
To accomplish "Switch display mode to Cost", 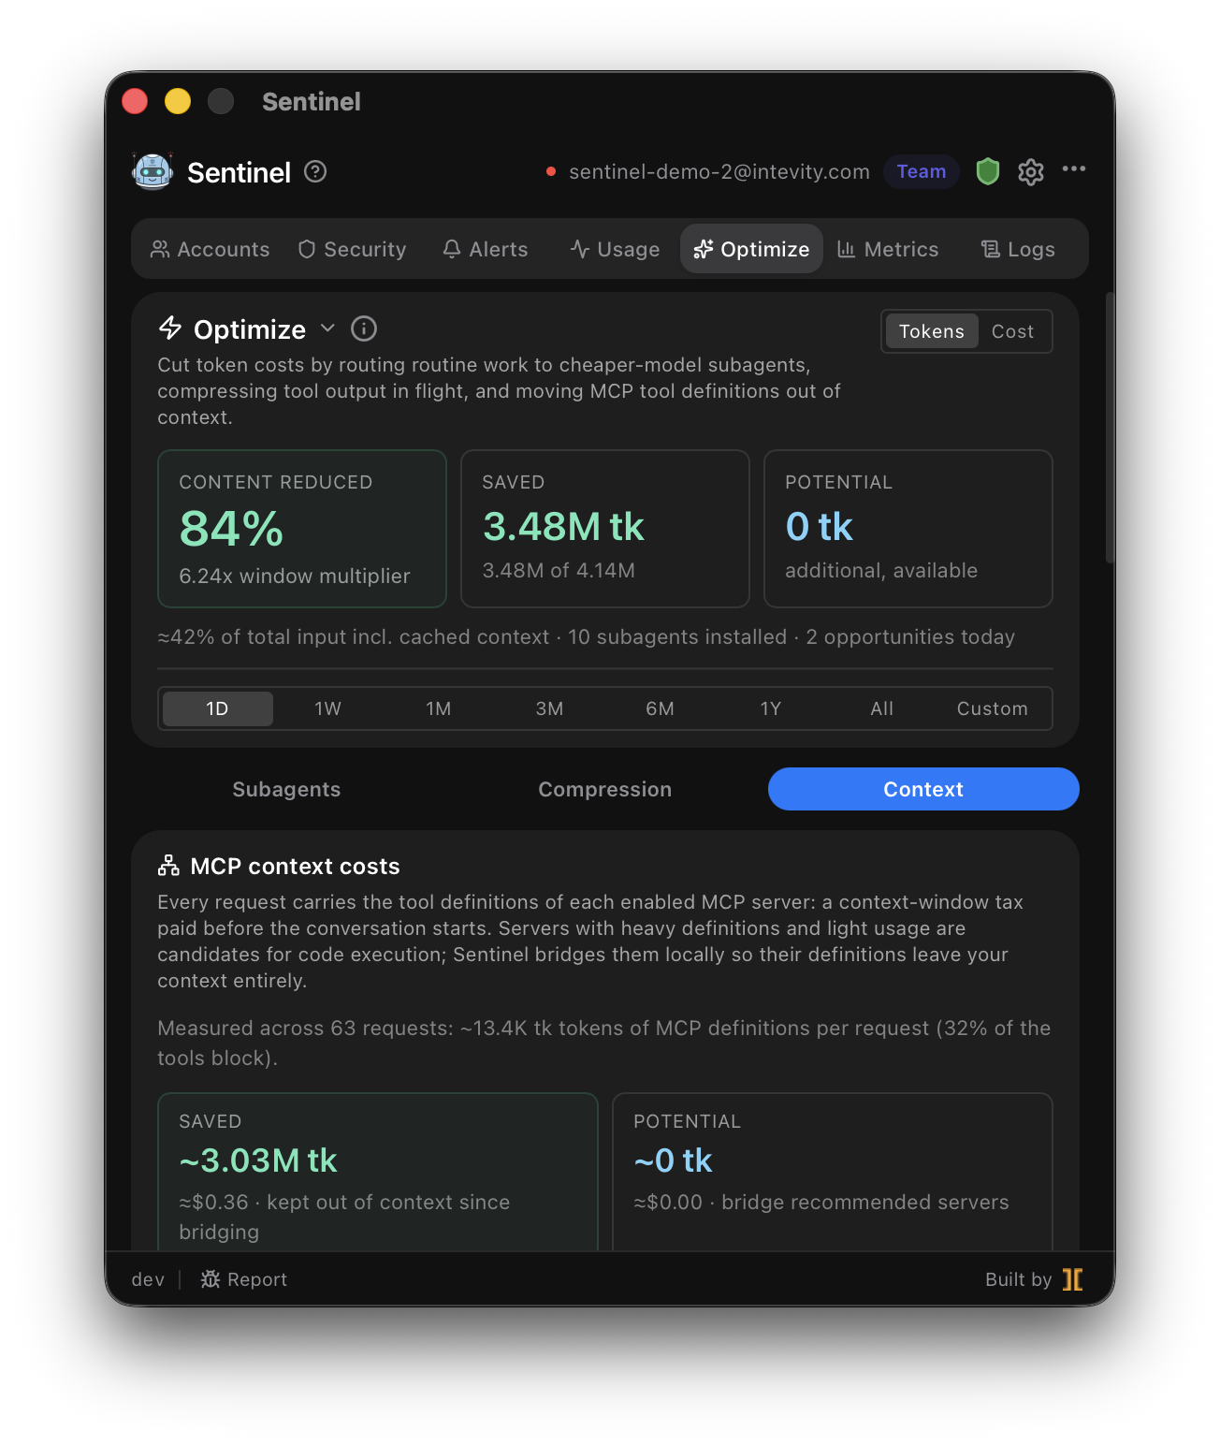I will pos(1012,331).
